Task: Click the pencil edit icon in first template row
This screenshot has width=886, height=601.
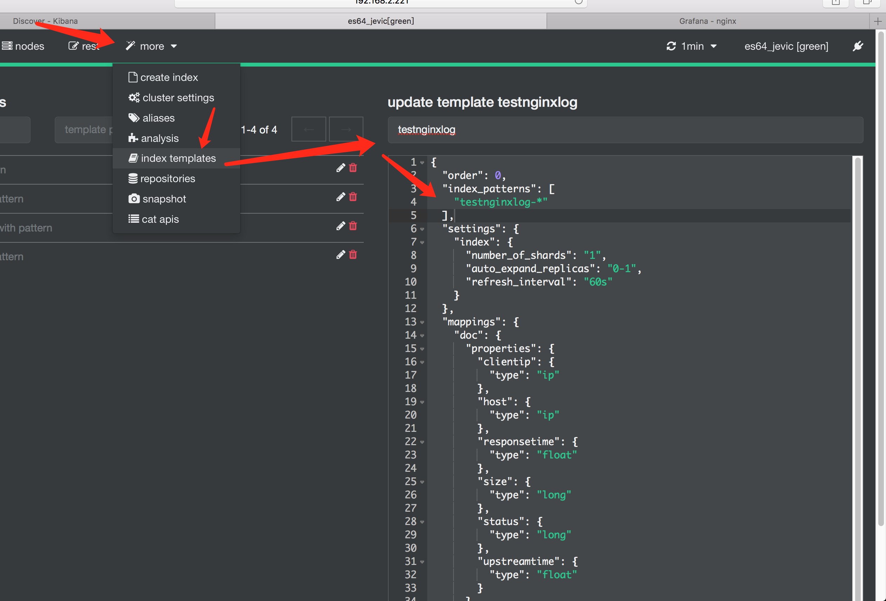Action: (x=341, y=168)
